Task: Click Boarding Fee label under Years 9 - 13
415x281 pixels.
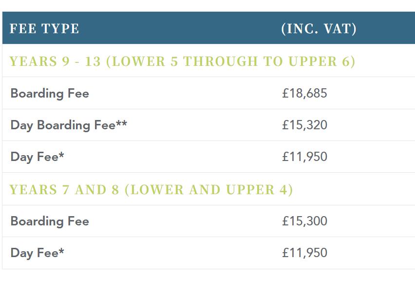Action: [50, 94]
